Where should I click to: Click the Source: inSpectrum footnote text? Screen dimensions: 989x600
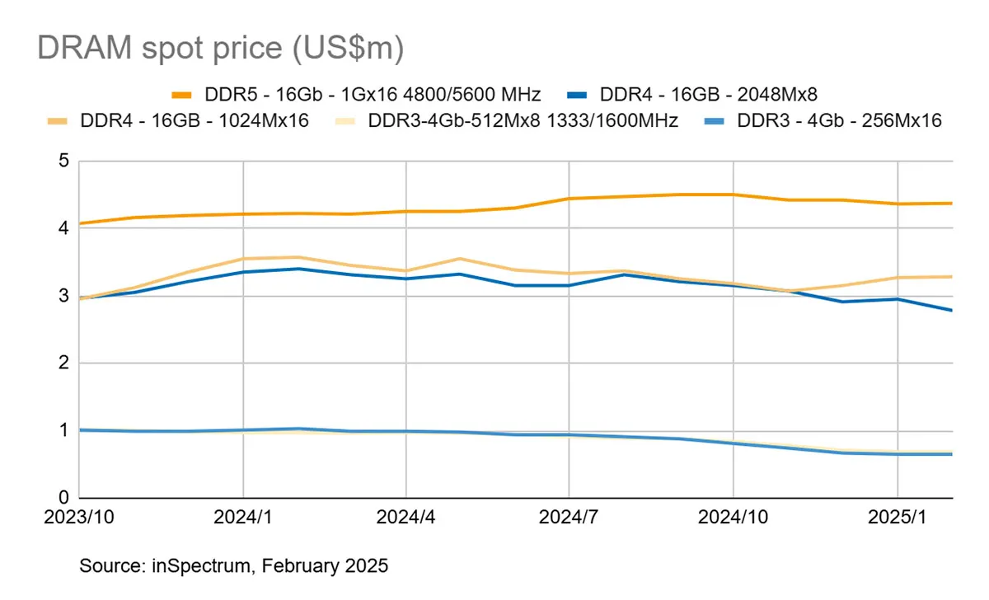coord(233,566)
